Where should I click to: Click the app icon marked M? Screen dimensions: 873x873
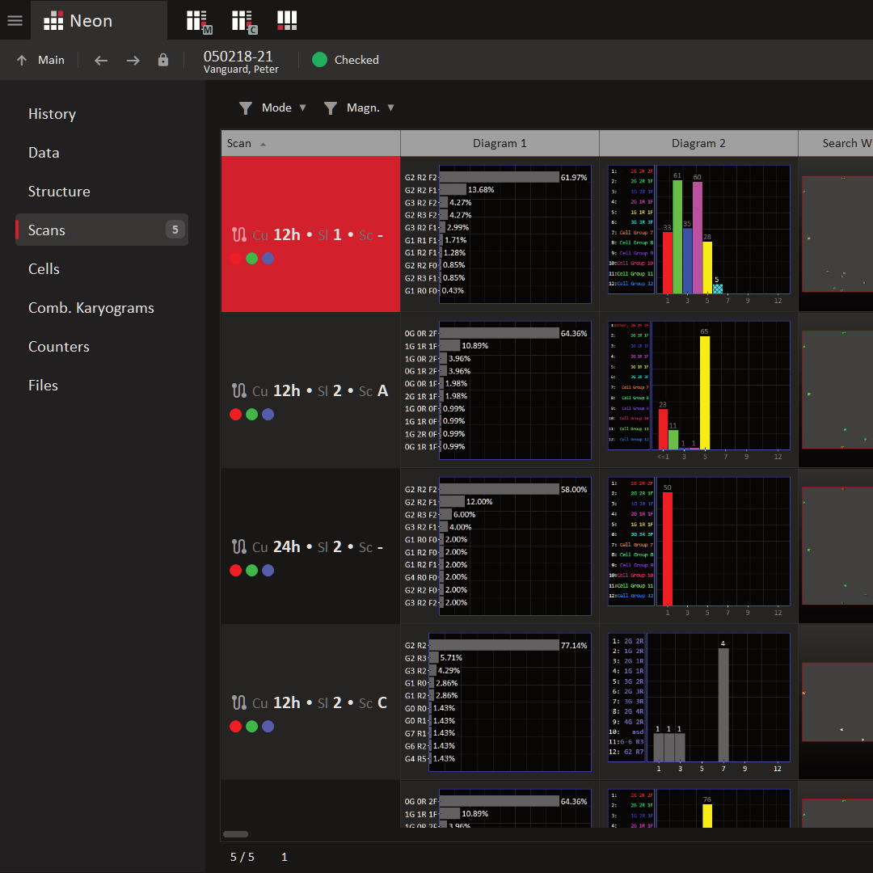pyautogui.click(x=198, y=21)
